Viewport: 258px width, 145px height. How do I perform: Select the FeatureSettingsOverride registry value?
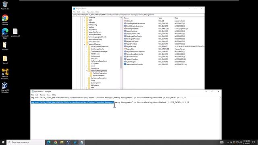point(134,64)
